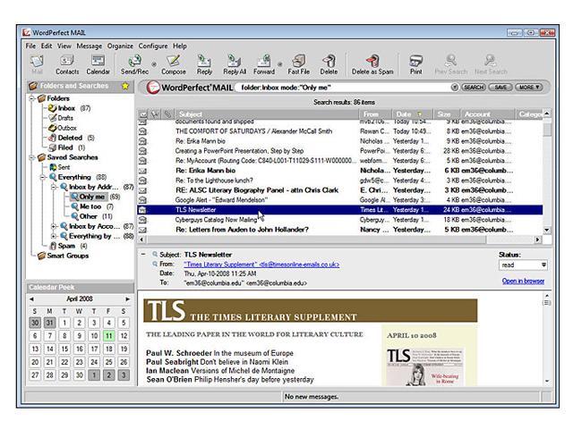573x429 pixels.
Task: Collapse the message header with minus
Action: (143, 254)
